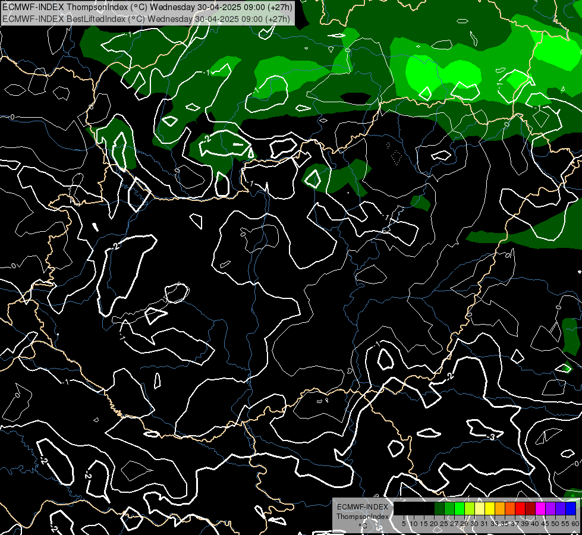Click the bright green 27-29 legend swatch
The image size is (582, 535).
click(460, 508)
